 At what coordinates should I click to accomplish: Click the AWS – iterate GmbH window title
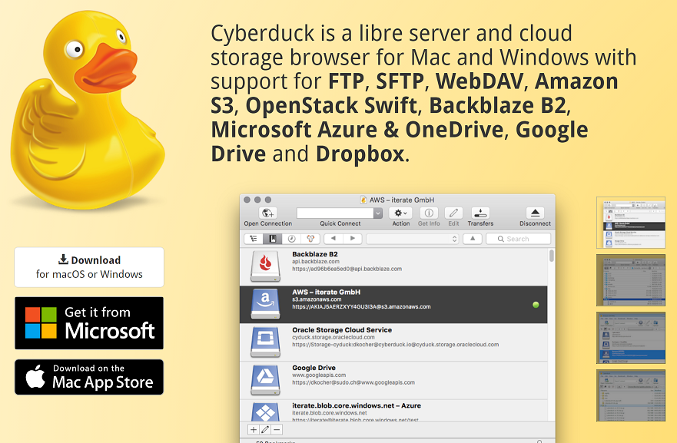click(x=402, y=200)
